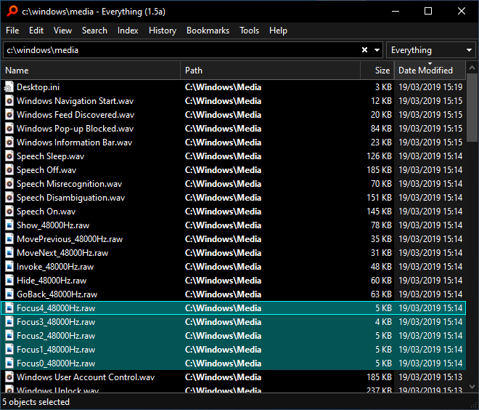Image resolution: width=479 pixels, height=410 pixels.
Task: Click the 84 KB size cell
Action: (381, 129)
